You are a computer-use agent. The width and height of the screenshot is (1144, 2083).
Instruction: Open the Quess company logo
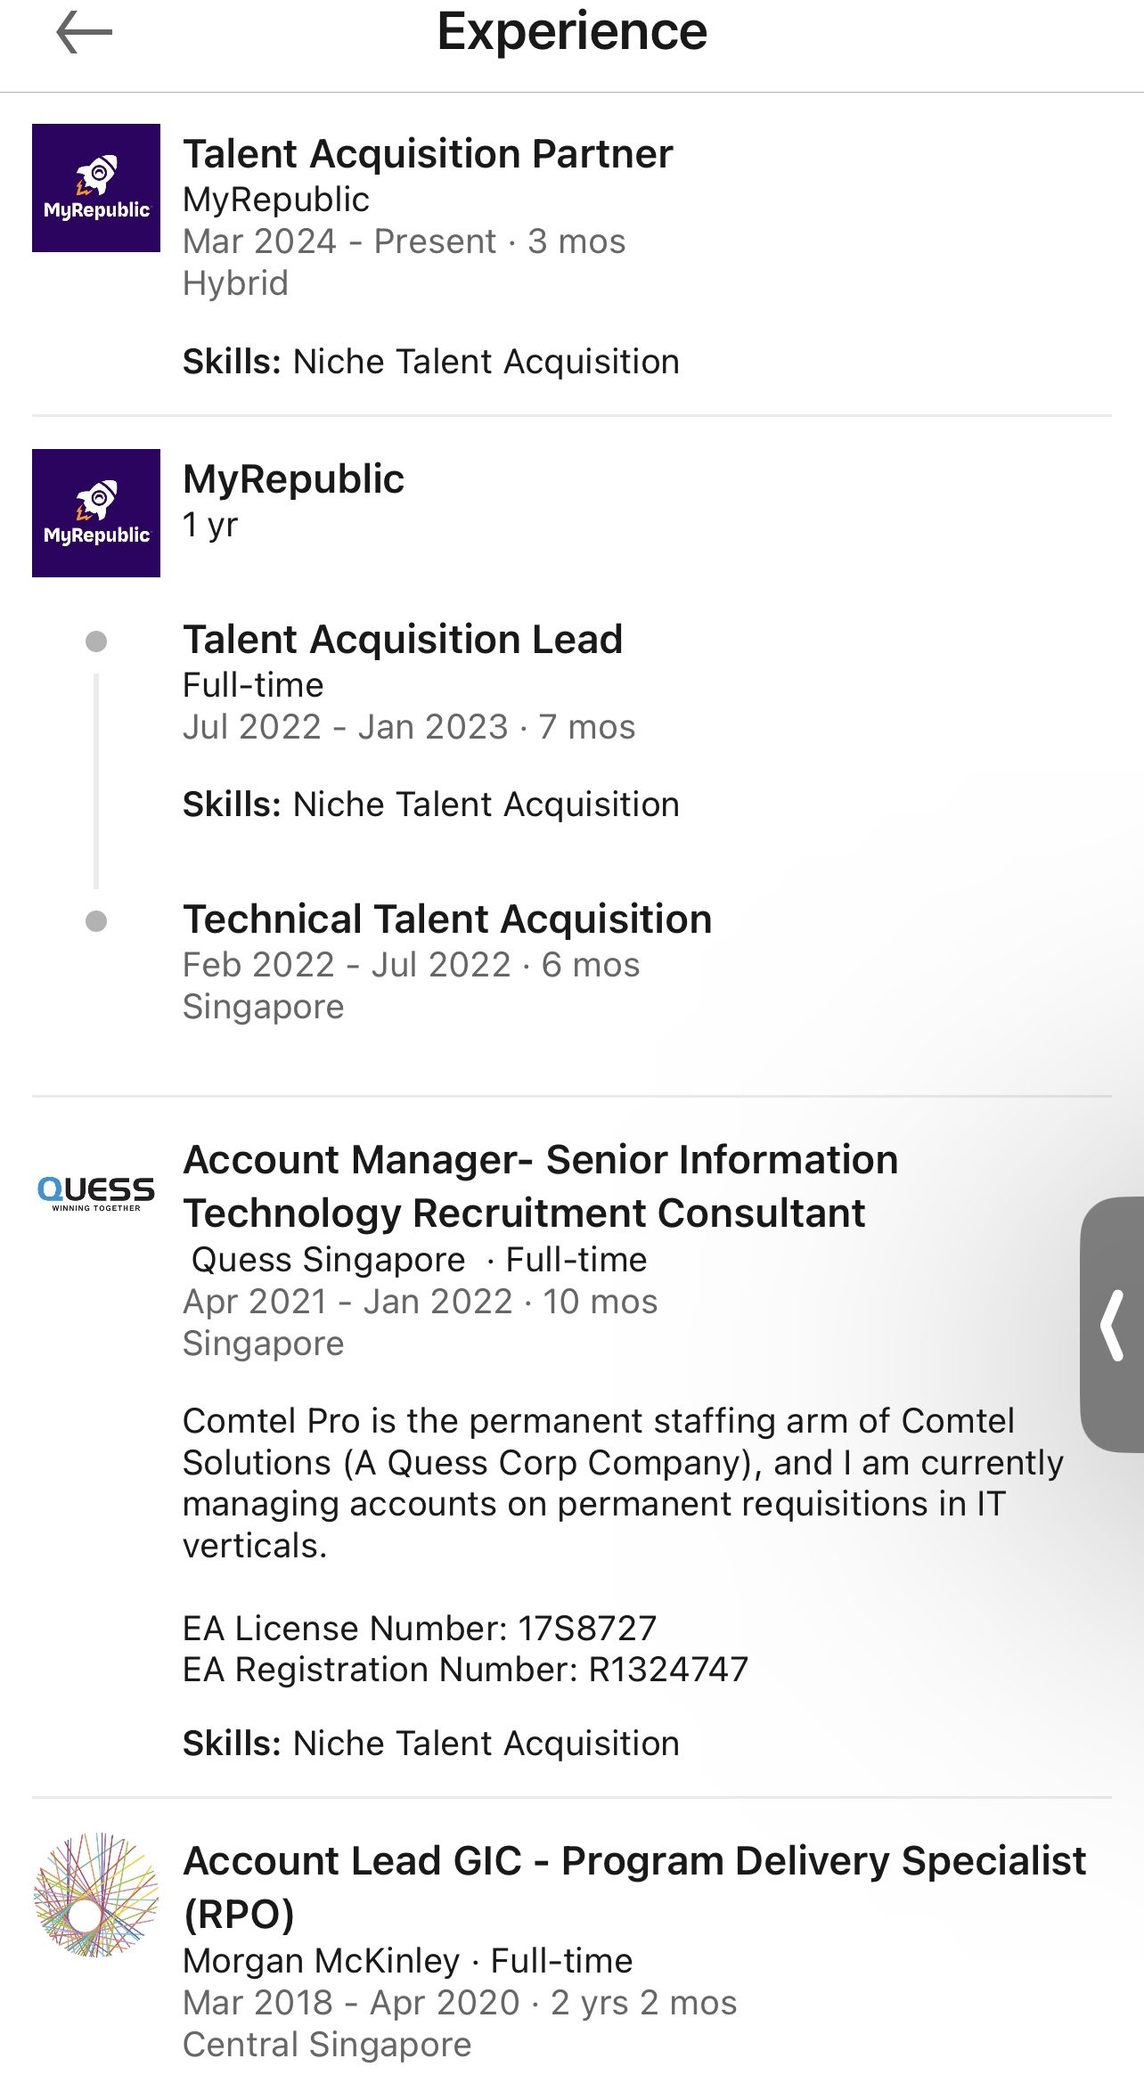pos(96,1192)
